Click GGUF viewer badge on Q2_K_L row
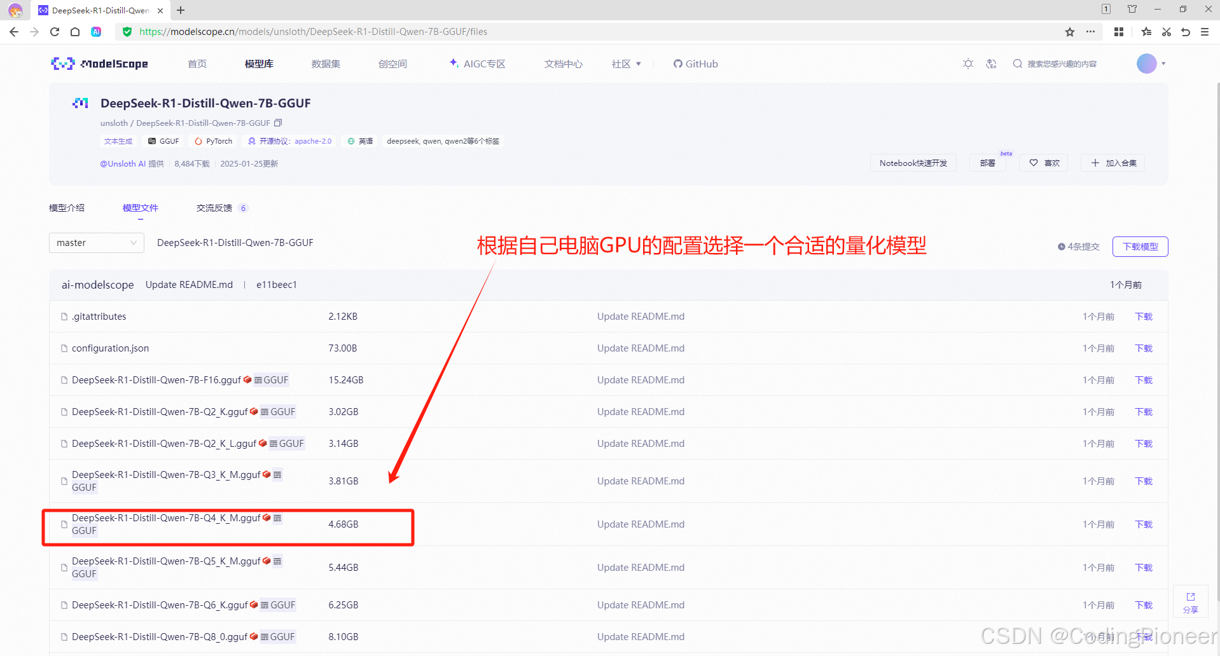This screenshot has width=1220, height=656. point(287,444)
